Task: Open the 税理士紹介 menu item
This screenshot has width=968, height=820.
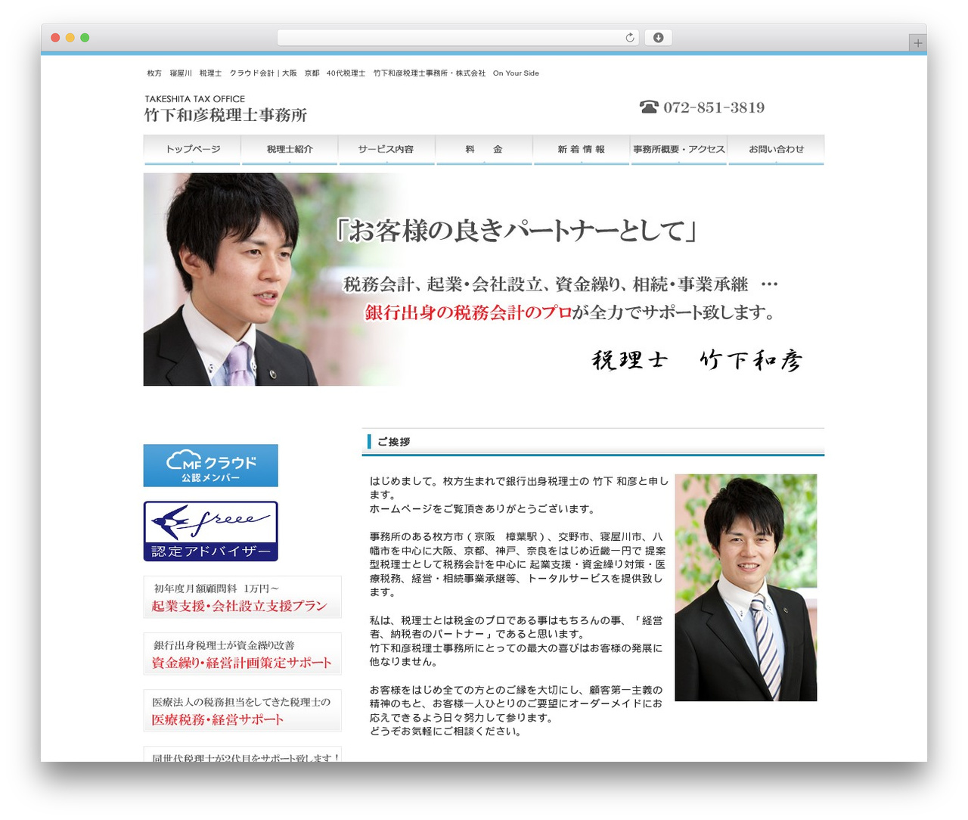Action: tap(290, 150)
